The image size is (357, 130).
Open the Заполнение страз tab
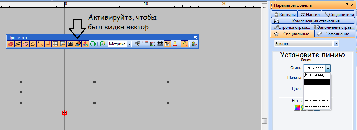pyautogui.click(x=333, y=27)
